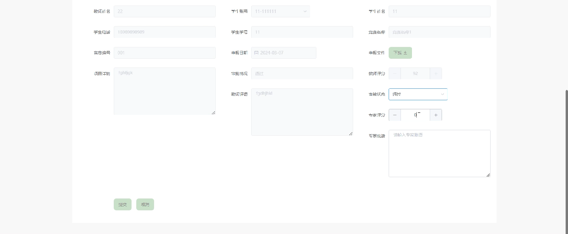Click the minus icon beside 教师评分 92
Viewport: 568px width, 234px height.
pos(395,73)
